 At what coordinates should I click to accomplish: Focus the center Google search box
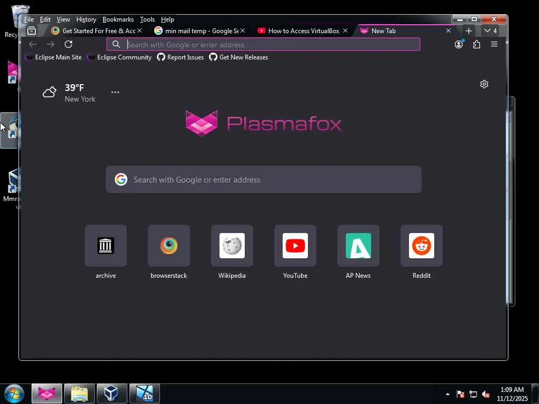pos(264,179)
